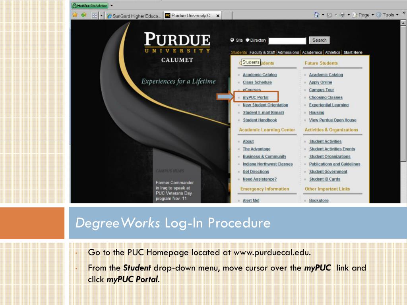
Task: Open the Campus Tour link
Action: (321, 90)
